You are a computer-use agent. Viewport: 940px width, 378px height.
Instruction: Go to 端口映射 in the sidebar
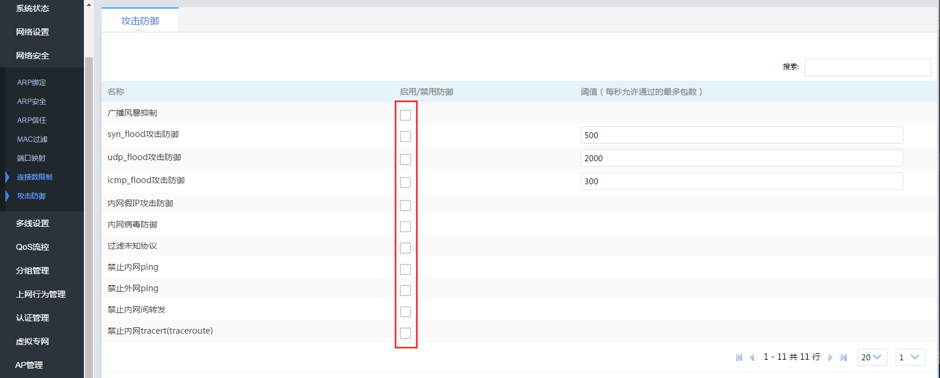[x=31, y=158]
